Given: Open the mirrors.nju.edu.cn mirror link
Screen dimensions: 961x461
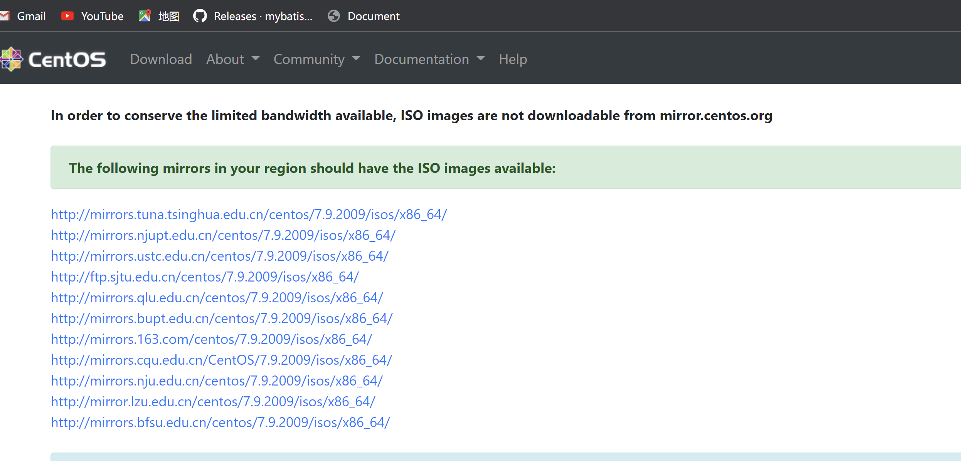Looking at the screenshot, I should [217, 381].
